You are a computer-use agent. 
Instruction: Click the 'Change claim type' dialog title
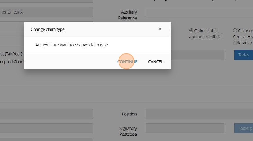(48, 29)
